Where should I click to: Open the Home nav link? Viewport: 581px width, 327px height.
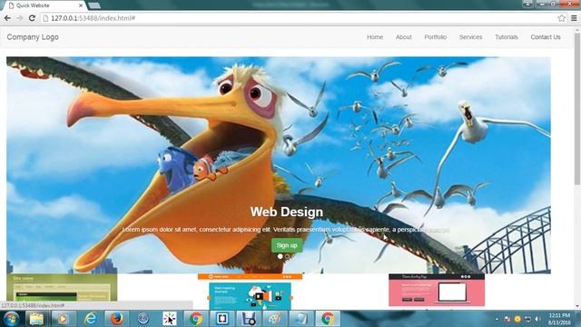point(375,37)
